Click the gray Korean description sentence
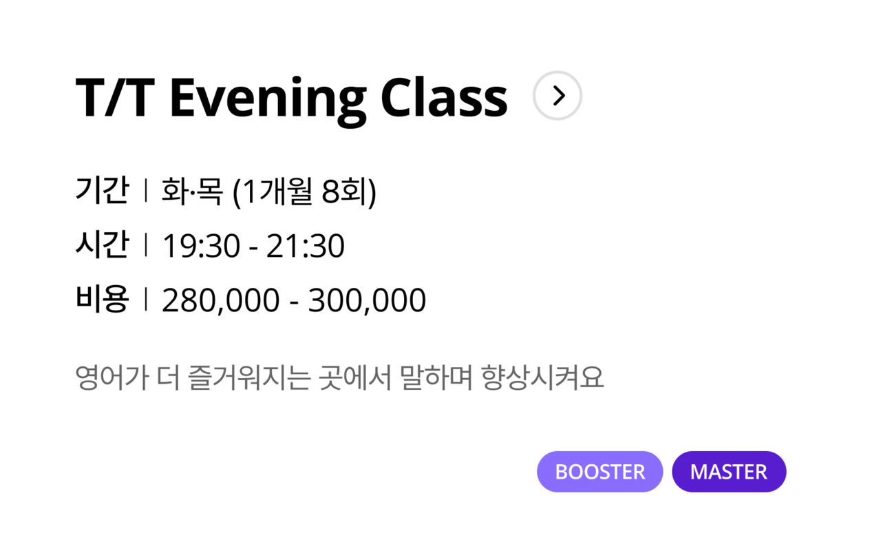 click(339, 378)
